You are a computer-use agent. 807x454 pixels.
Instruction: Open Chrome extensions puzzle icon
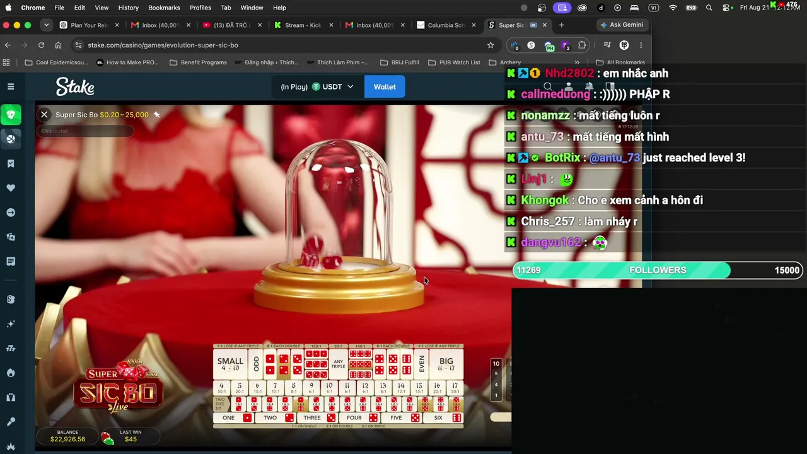click(x=582, y=45)
